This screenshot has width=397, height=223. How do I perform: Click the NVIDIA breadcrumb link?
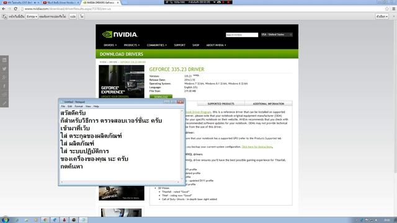[103, 62]
